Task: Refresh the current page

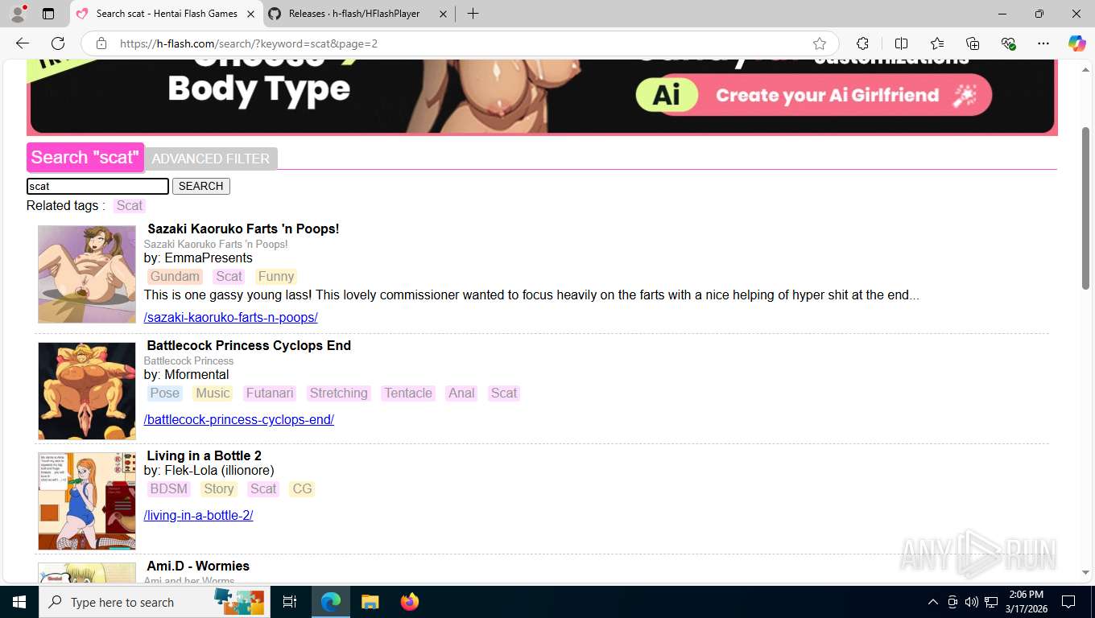Action: pyautogui.click(x=58, y=43)
